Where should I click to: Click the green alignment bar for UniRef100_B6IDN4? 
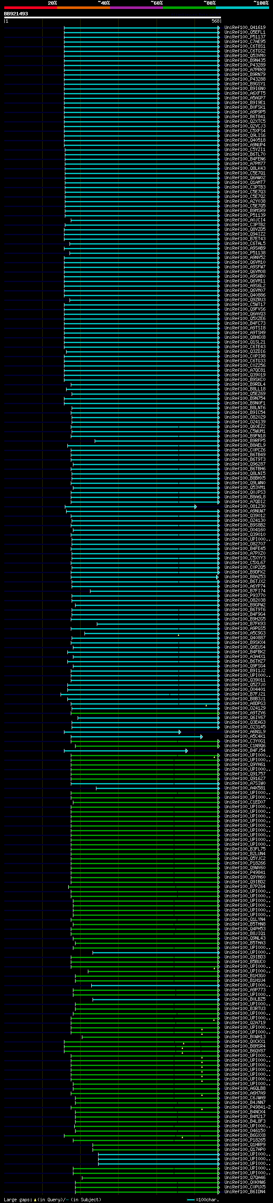[148, 1192]
